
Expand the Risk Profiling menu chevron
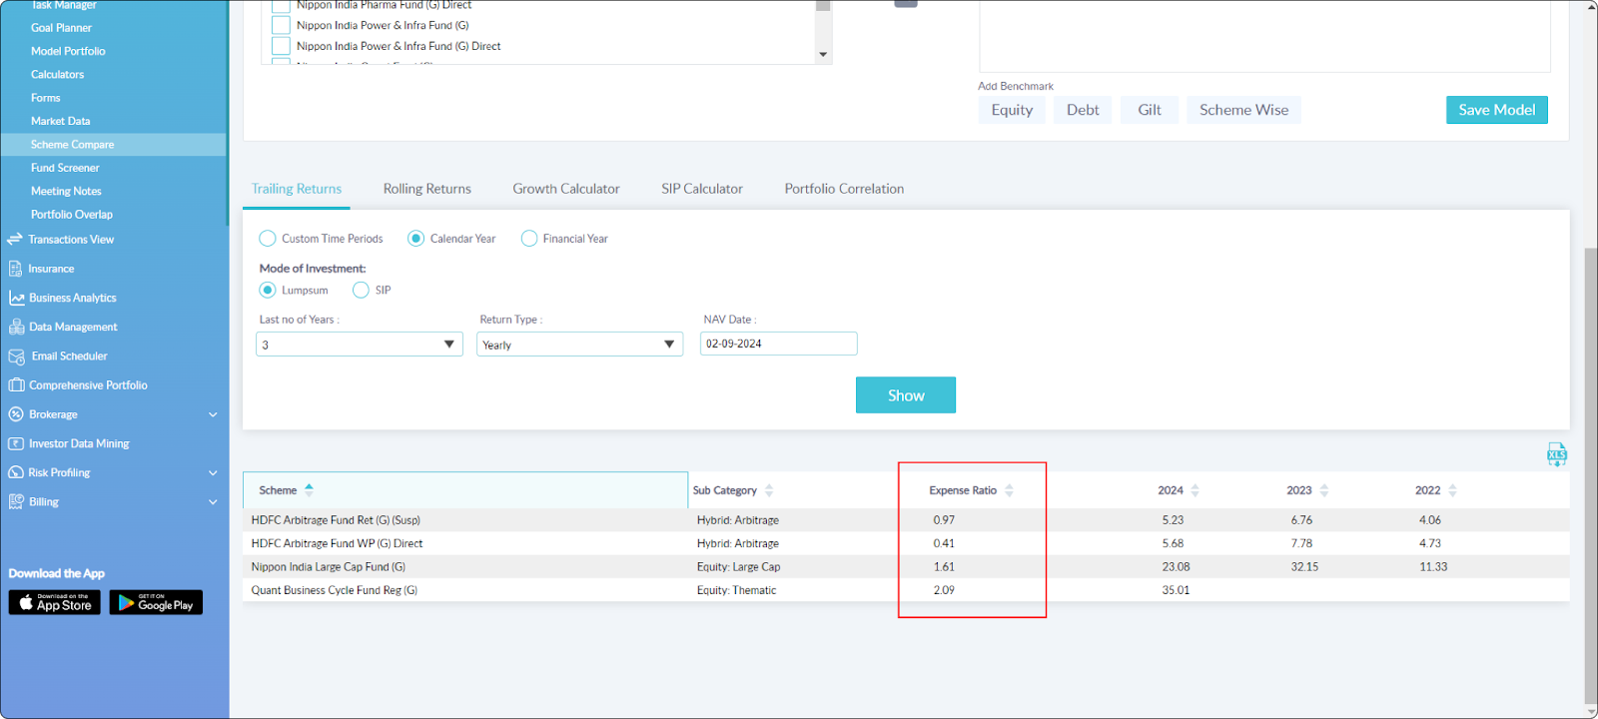pyautogui.click(x=213, y=472)
